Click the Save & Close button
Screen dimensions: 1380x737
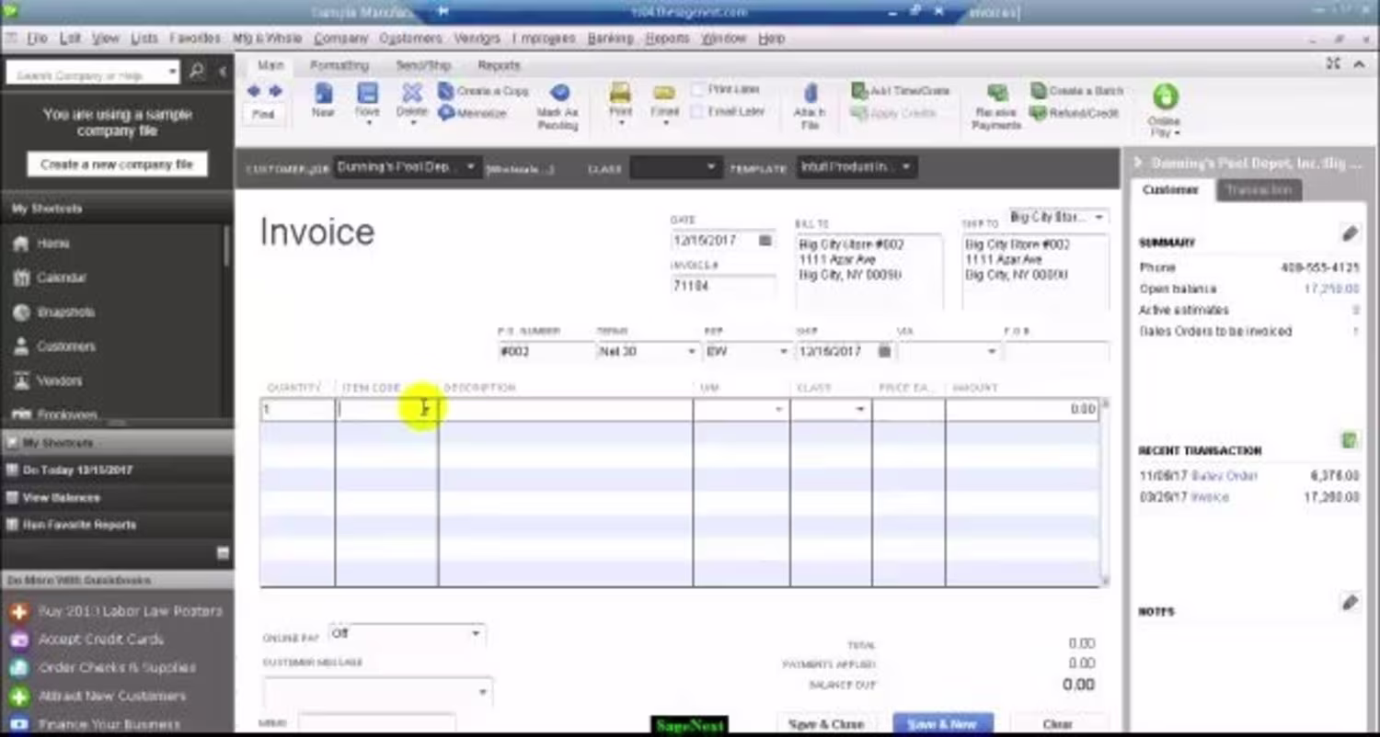826,724
